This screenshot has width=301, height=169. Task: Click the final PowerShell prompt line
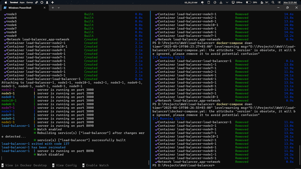tap(183, 165)
